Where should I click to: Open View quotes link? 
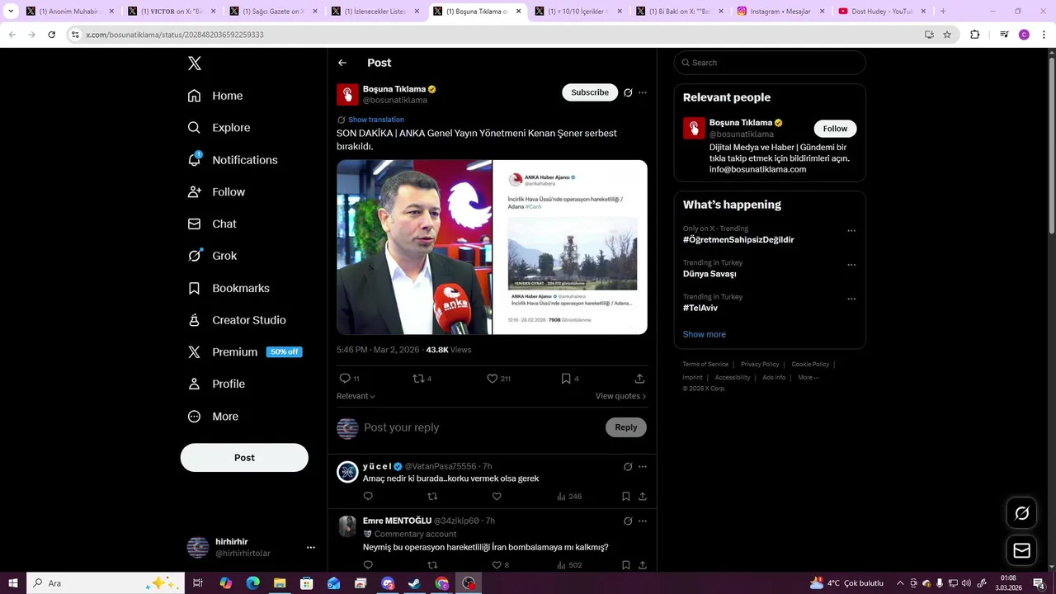pos(620,396)
